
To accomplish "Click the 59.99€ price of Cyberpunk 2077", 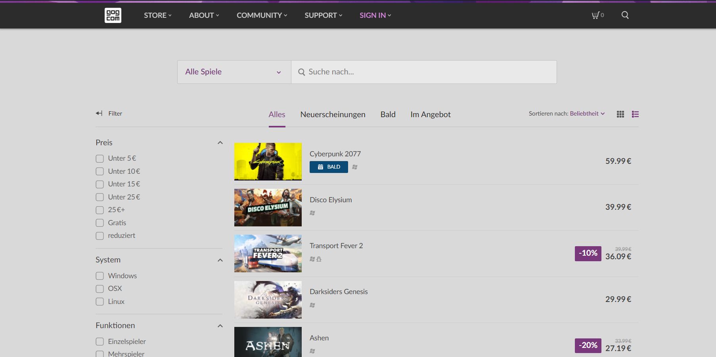I will (x=618, y=161).
